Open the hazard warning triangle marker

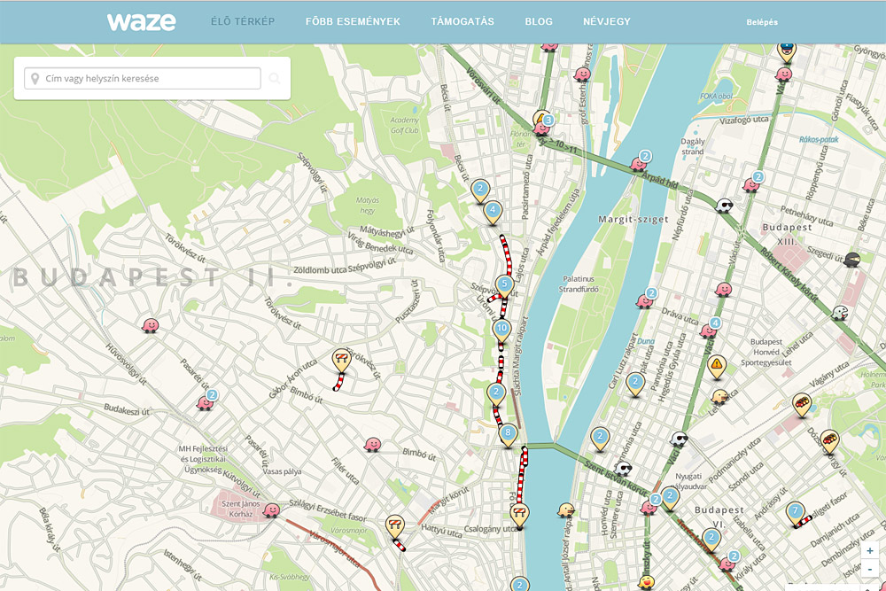pyautogui.click(x=717, y=363)
